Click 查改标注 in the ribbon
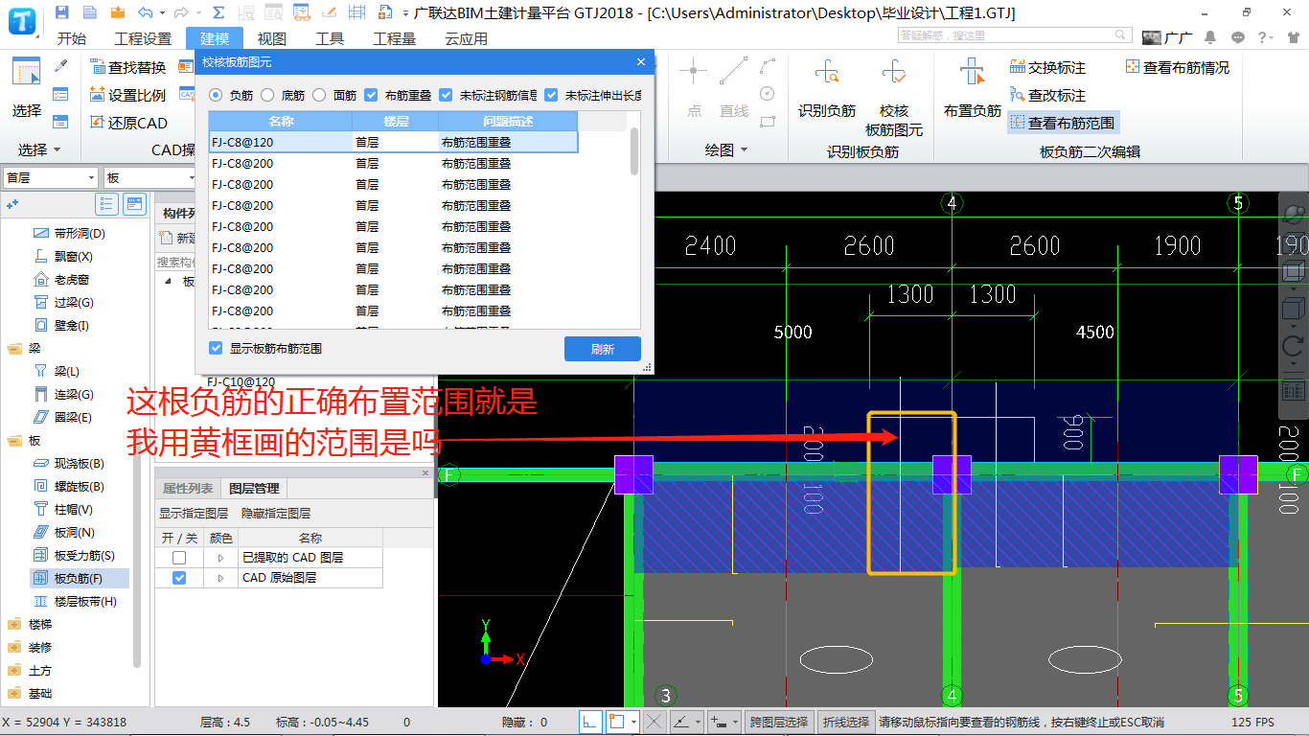Image resolution: width=1309 pixels, height=736 pixels. (1048, 96)
